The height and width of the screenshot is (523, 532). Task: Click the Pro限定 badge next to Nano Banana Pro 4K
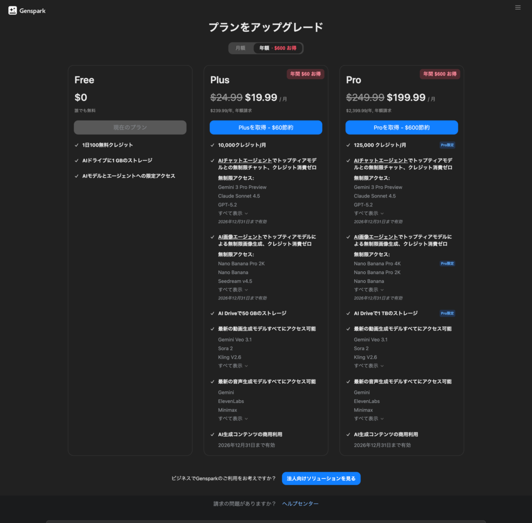coord(448,264)
